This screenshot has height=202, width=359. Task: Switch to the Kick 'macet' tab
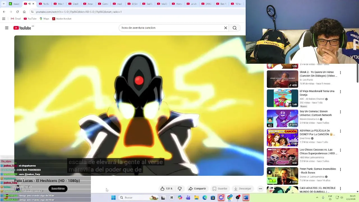[x=14, y=4]
